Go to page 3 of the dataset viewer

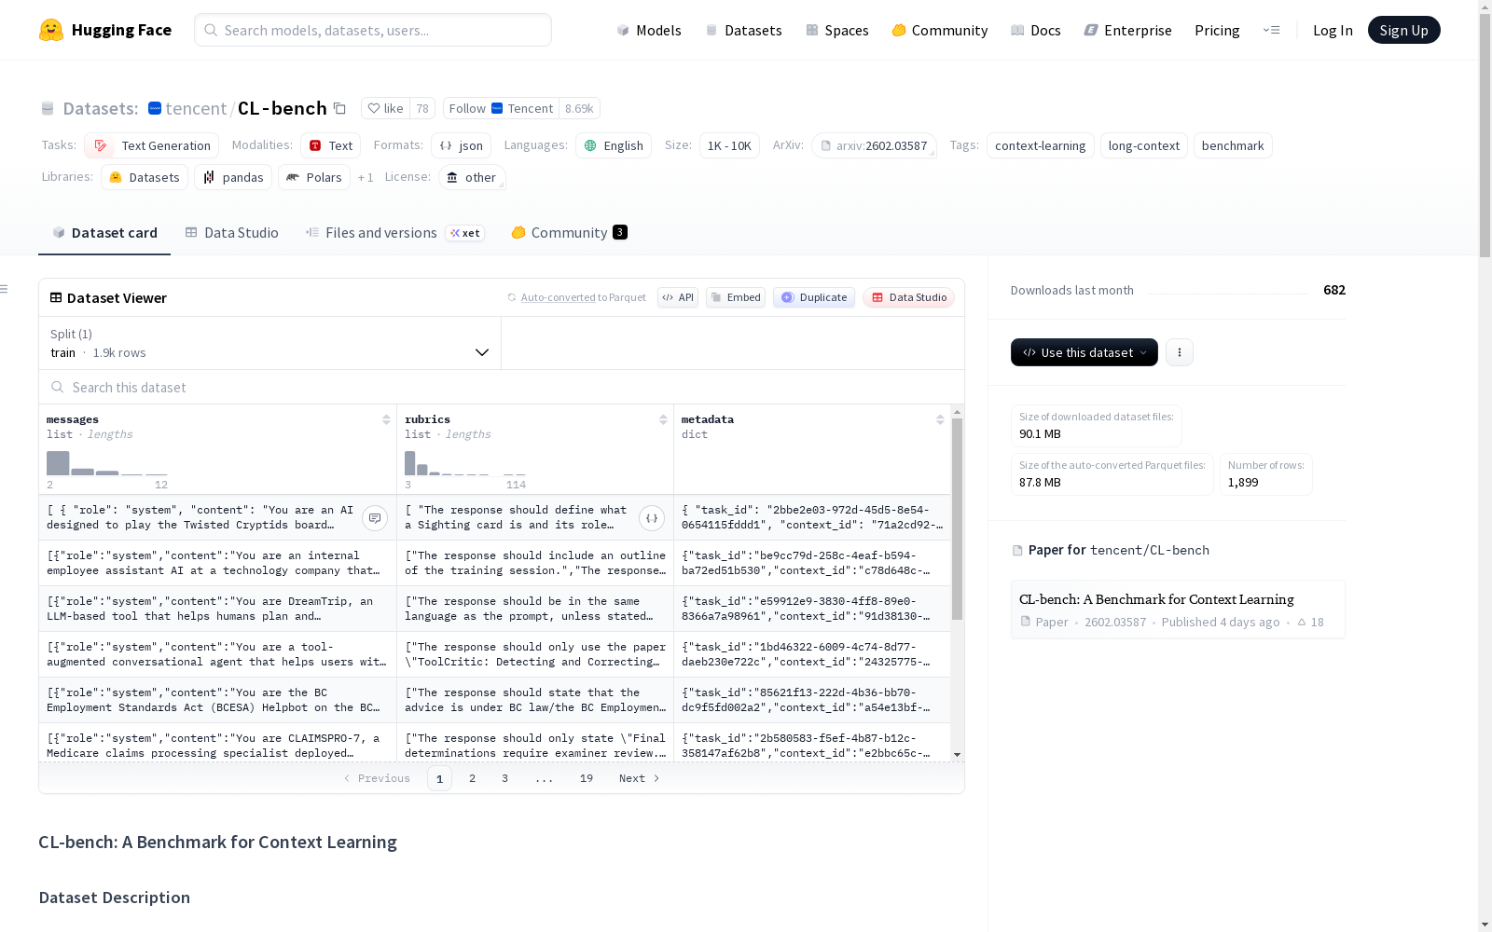(505, 778)
